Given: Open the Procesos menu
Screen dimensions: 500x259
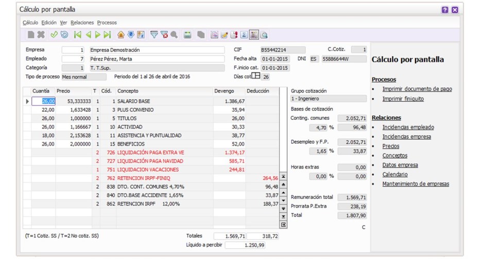Looking at the screenshot, I should click(x=107, y=23).
